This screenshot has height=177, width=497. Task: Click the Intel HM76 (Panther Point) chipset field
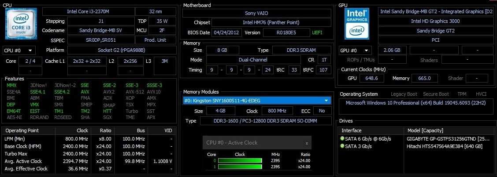[271, 22]
